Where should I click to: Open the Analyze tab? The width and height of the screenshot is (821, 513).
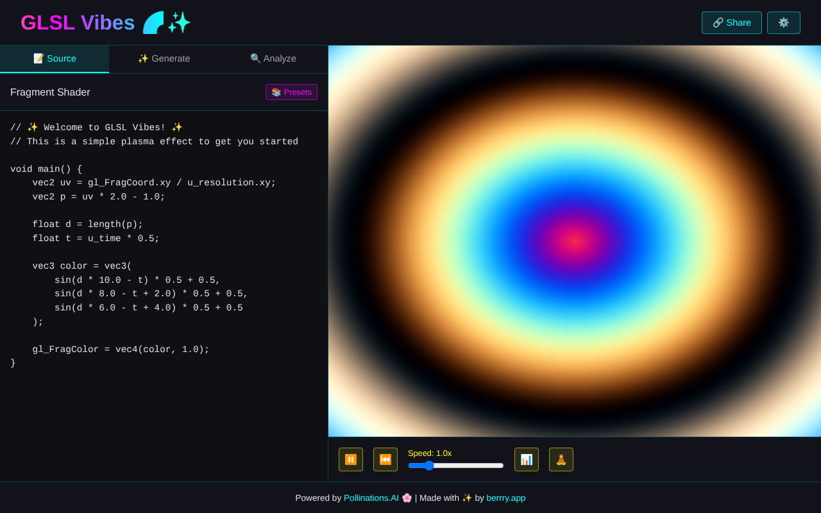pos(273,58)
